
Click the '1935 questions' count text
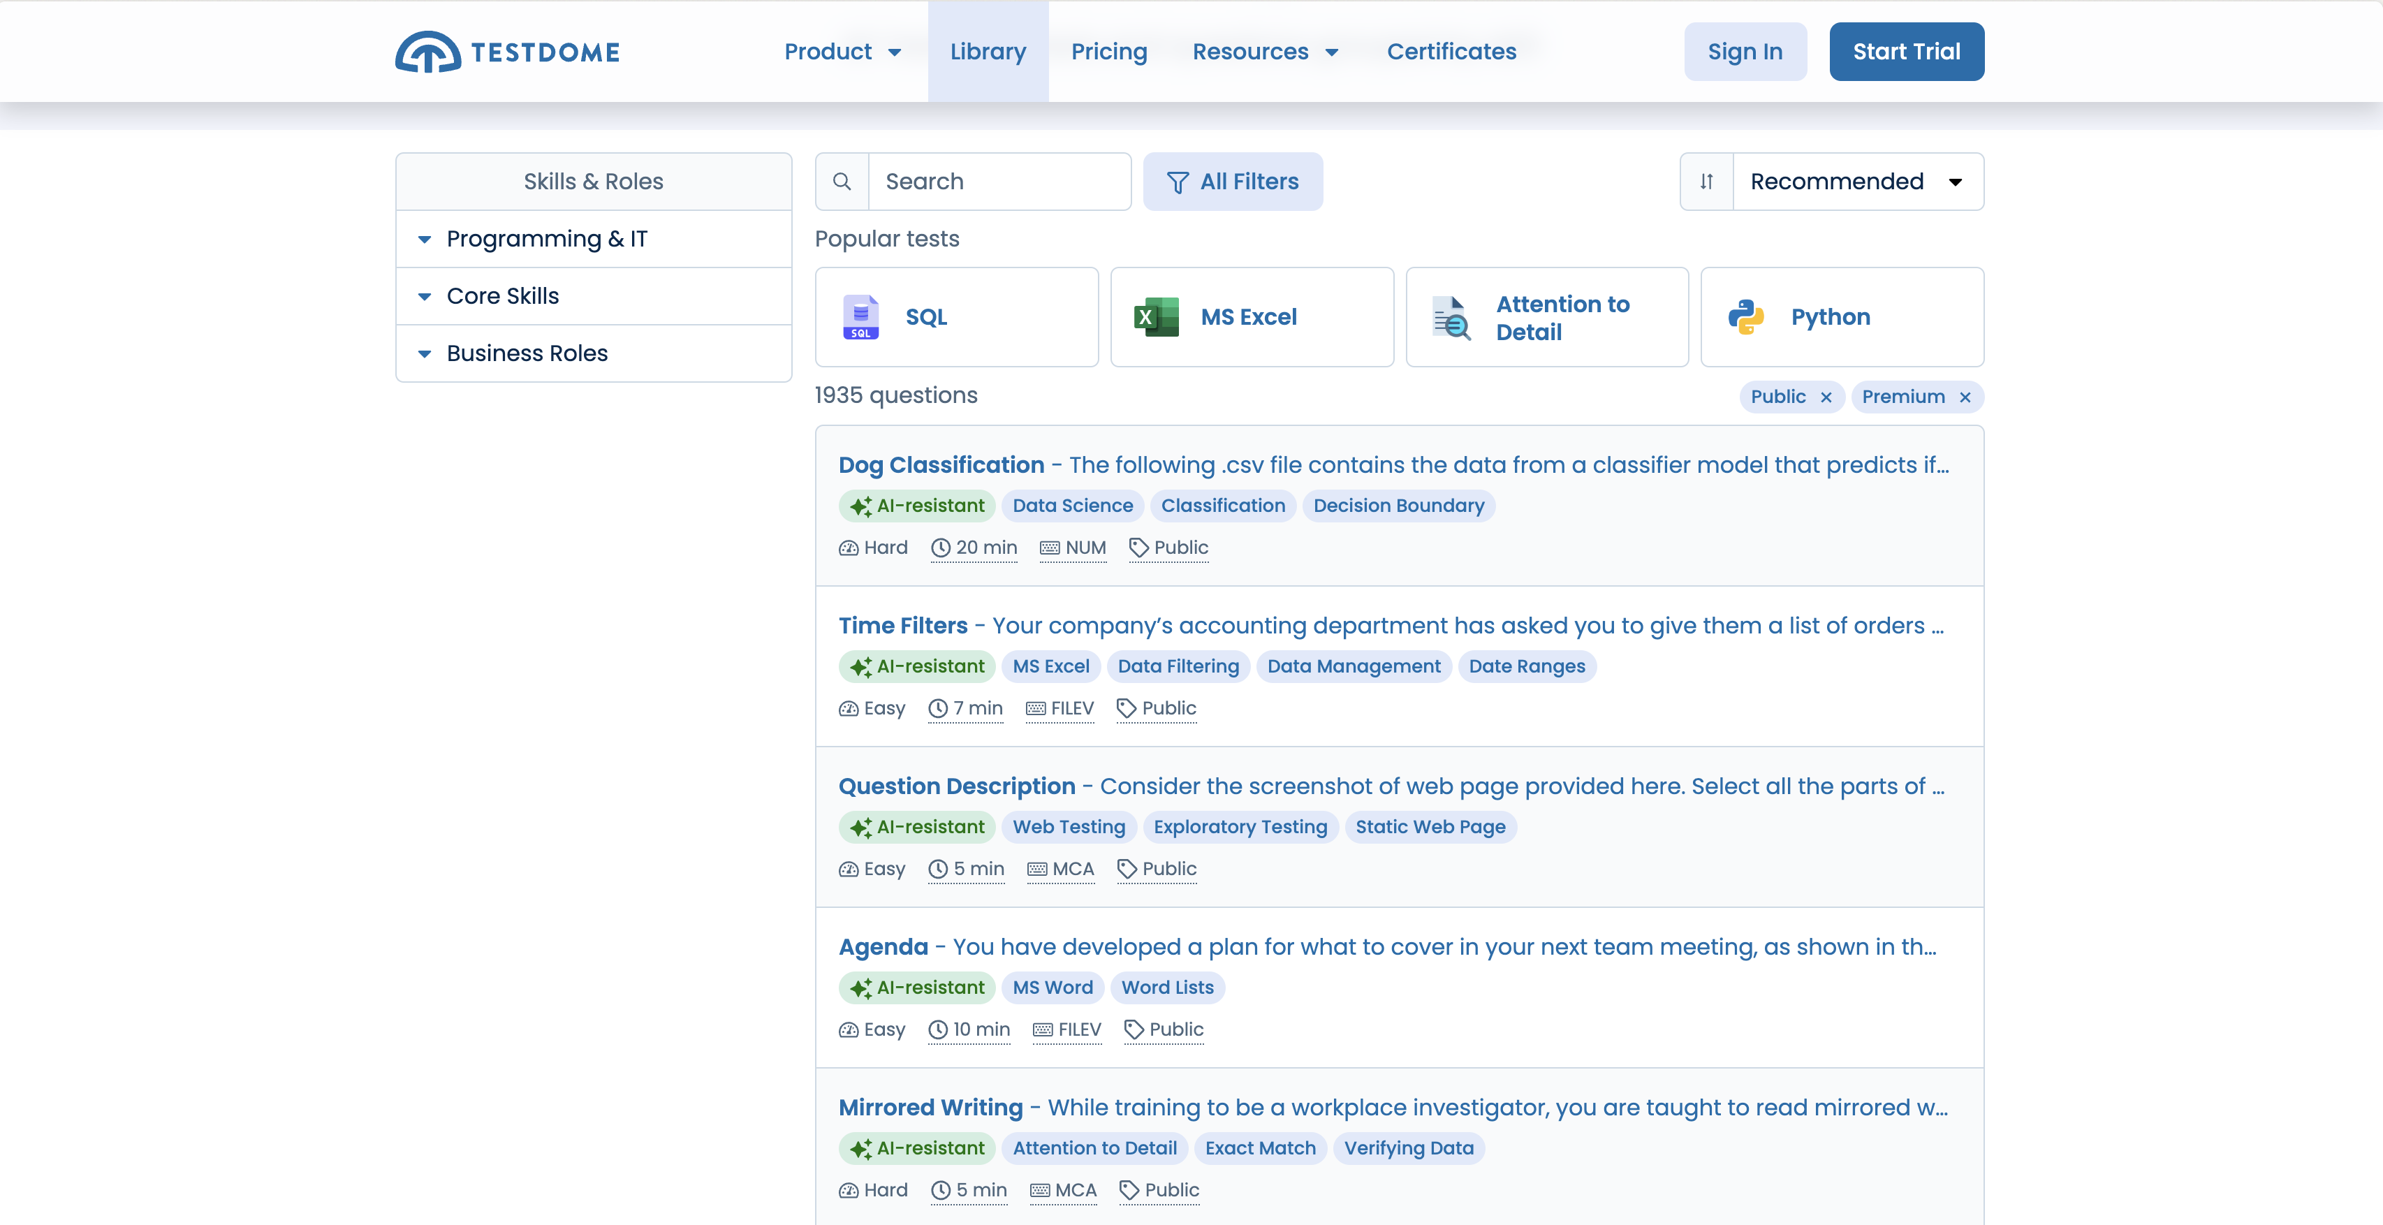(x=895, y=395)
